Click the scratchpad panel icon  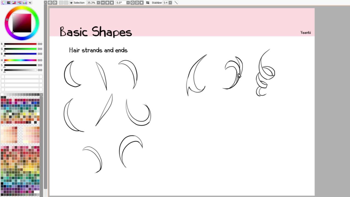coord(30,2)
